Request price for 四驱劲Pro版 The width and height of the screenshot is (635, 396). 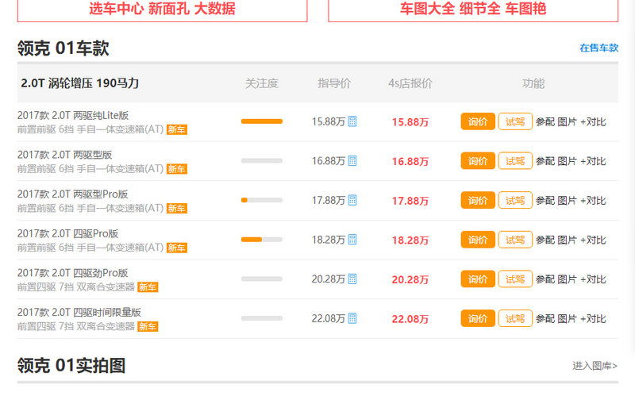(x=478, y=279)
